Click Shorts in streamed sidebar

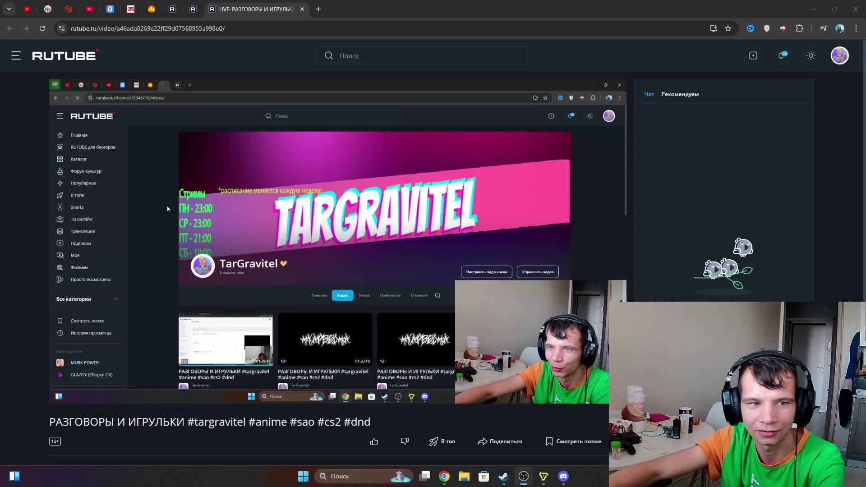pos(77,207)
